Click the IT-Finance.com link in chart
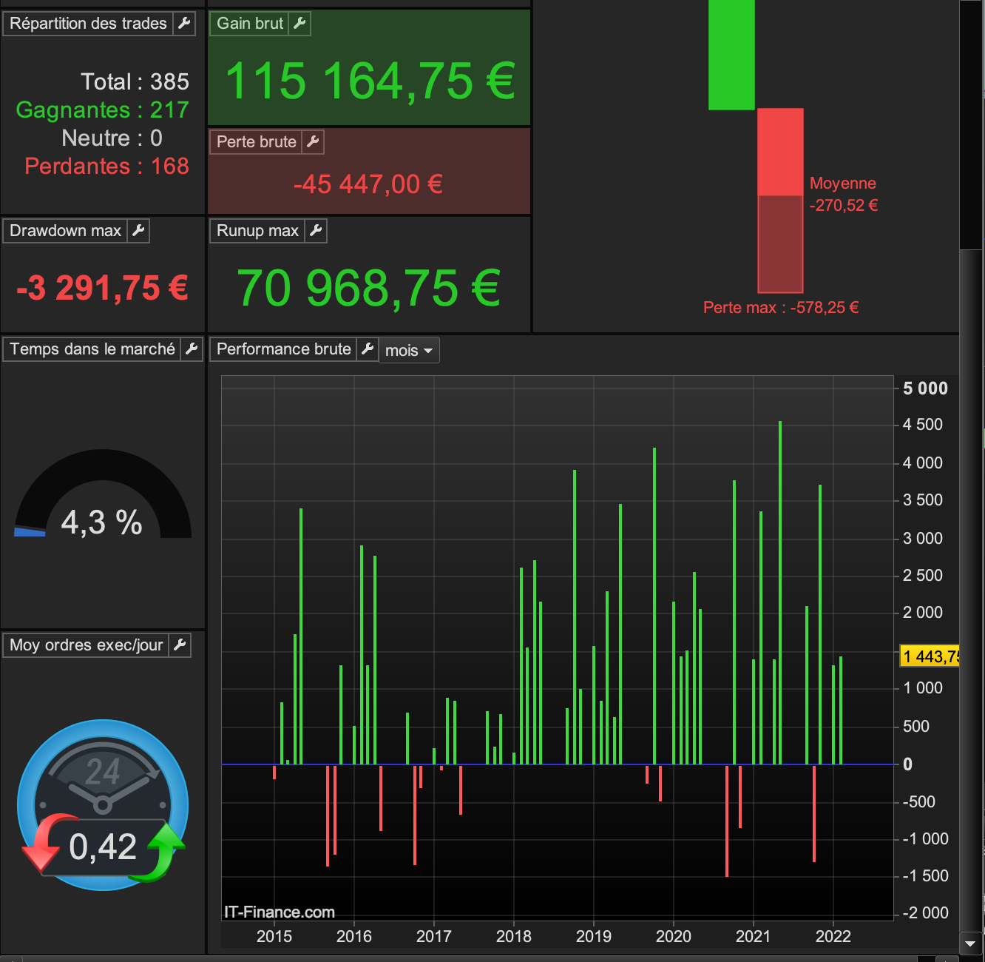The width and height of the screenshot is (985, 962). (280, 912)
